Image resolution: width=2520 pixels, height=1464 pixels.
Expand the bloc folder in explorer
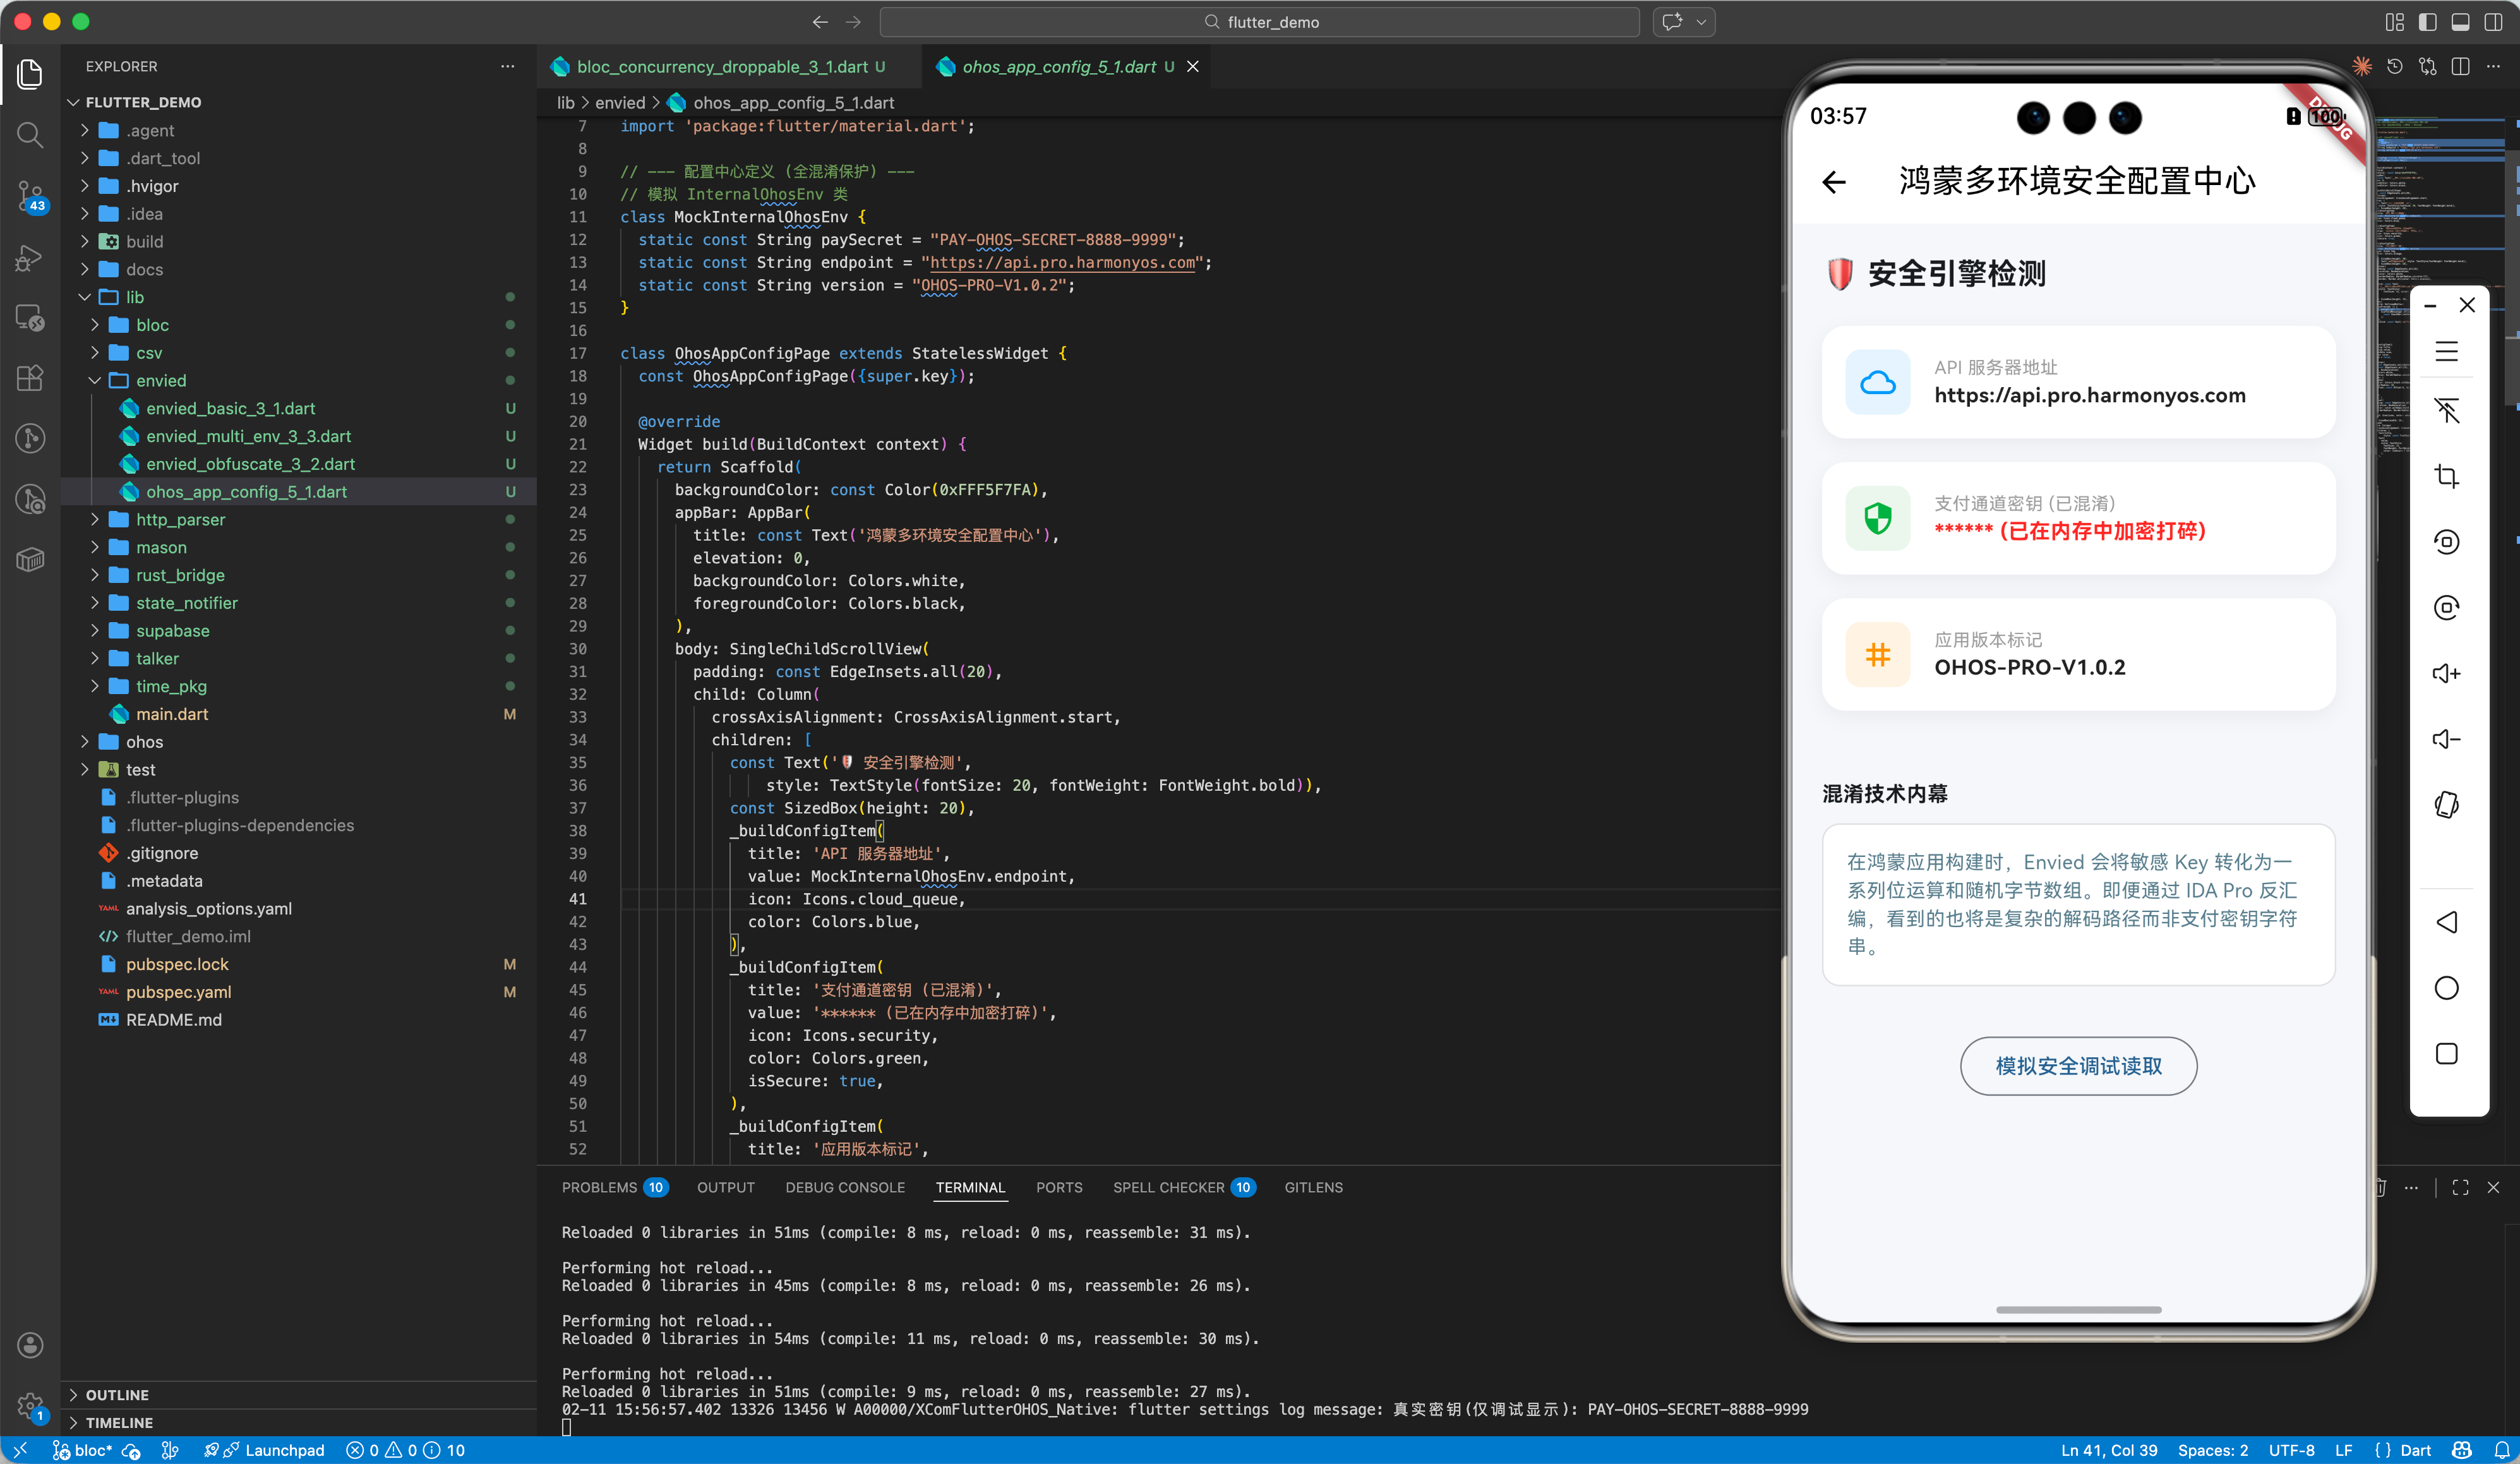click(152, 325)
